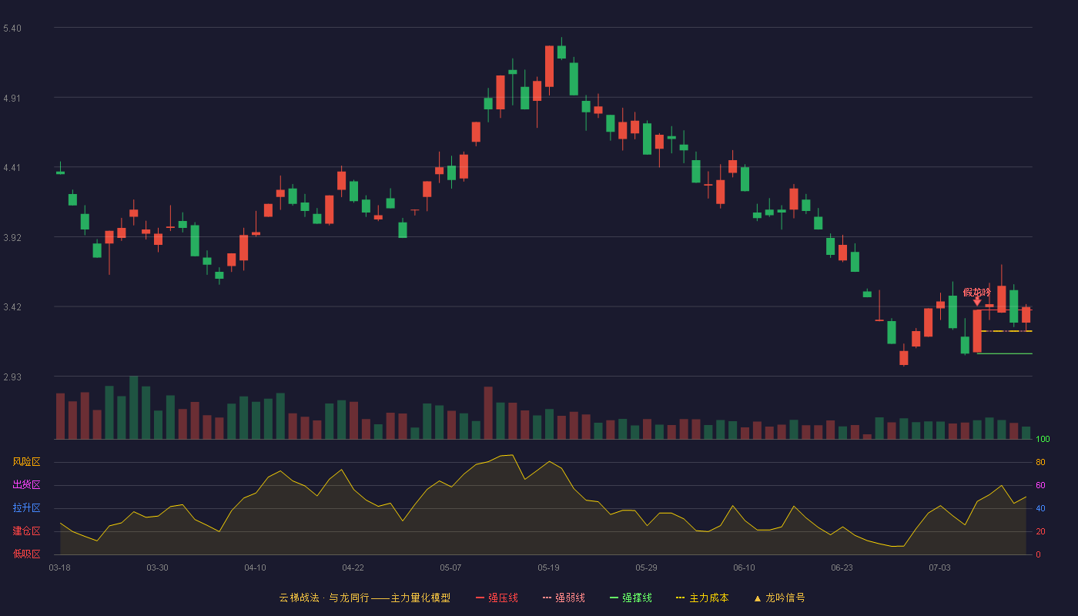This screenshot has height=616, width=1078.
Task: Click the 06-23 date label
Action: point(842,567)
